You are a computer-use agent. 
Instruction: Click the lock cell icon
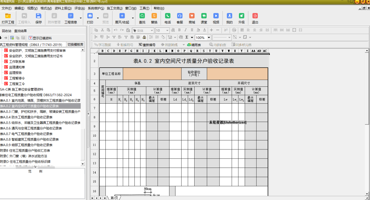pyautogui.click(x=144, y=37)
